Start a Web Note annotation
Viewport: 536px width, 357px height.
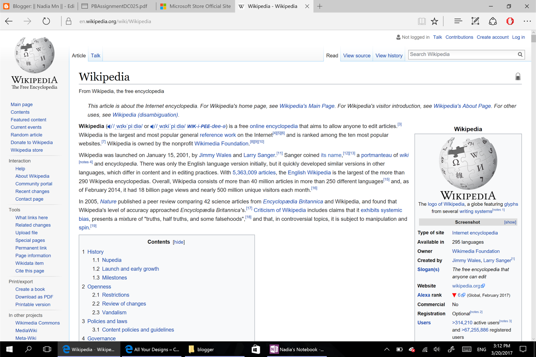pyautogui.click(x=475, y=21)
